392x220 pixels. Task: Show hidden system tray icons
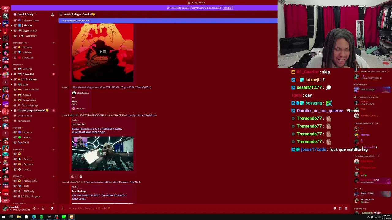click(x=368, y=217)
